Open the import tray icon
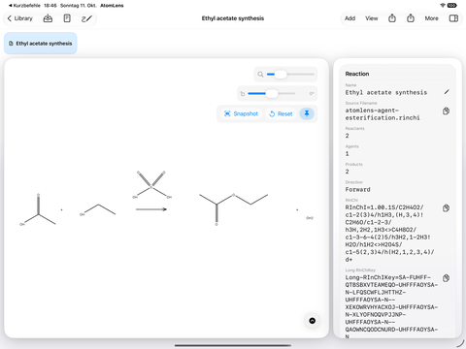466x349 pixels. [48, 18]
